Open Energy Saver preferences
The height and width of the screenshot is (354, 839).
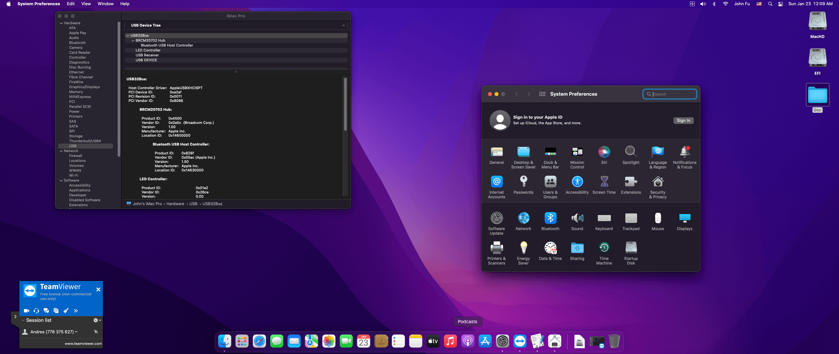523,254
